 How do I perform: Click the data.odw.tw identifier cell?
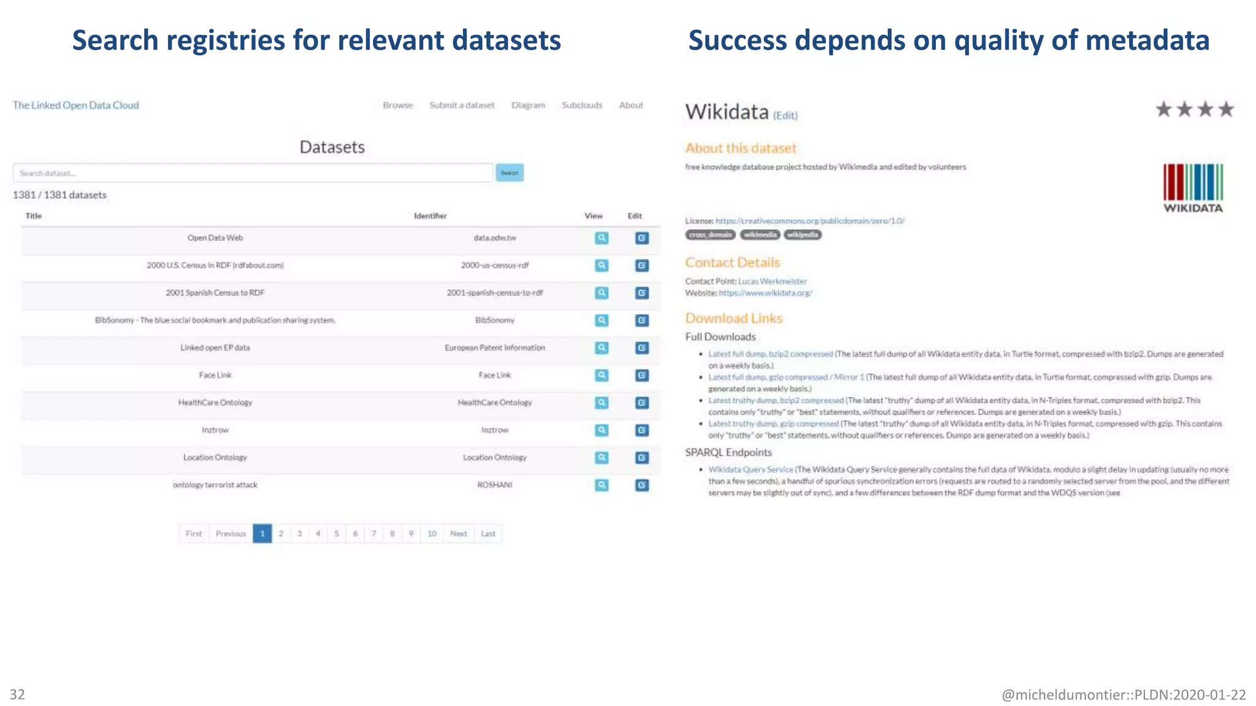[x=494, y=238]
